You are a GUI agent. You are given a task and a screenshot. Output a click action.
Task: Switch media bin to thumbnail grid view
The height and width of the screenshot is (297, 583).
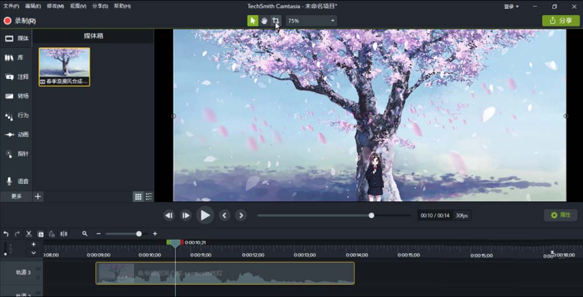coord(138,197)
